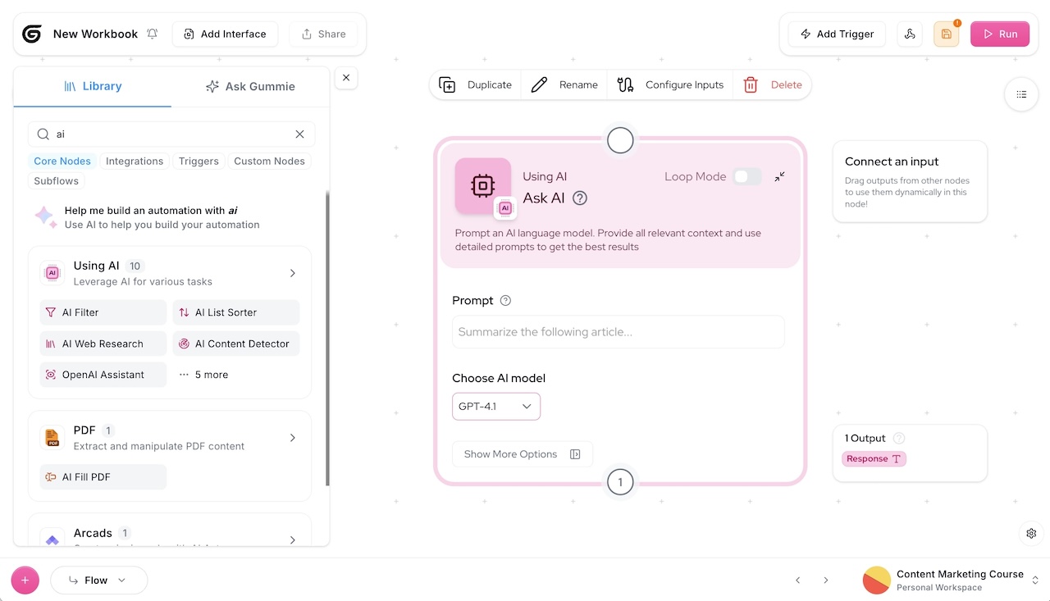Click the Add Interface button
The height and width of the screenshot is (601, 1050).
(x=225, y=34)
